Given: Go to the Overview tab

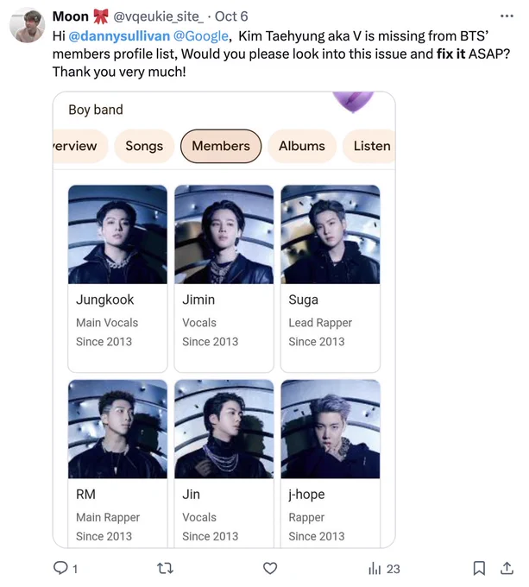Looking at the screenshot, I should pyautogui.click(x=80, y=146).
